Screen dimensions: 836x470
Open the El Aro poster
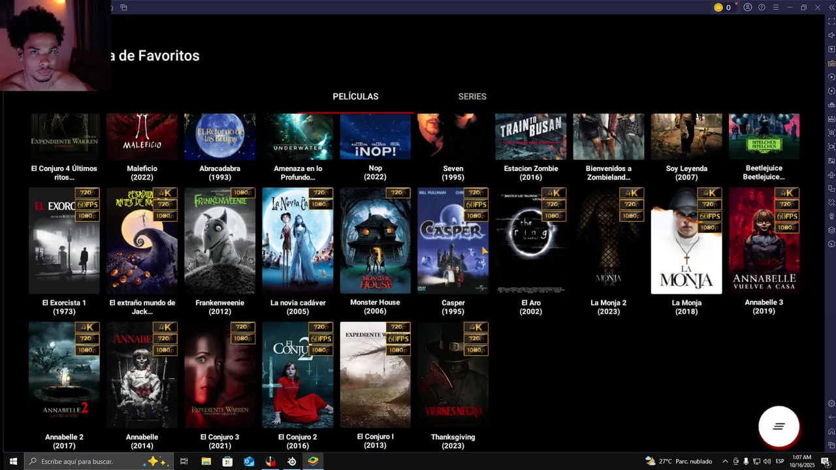[531, 241]
